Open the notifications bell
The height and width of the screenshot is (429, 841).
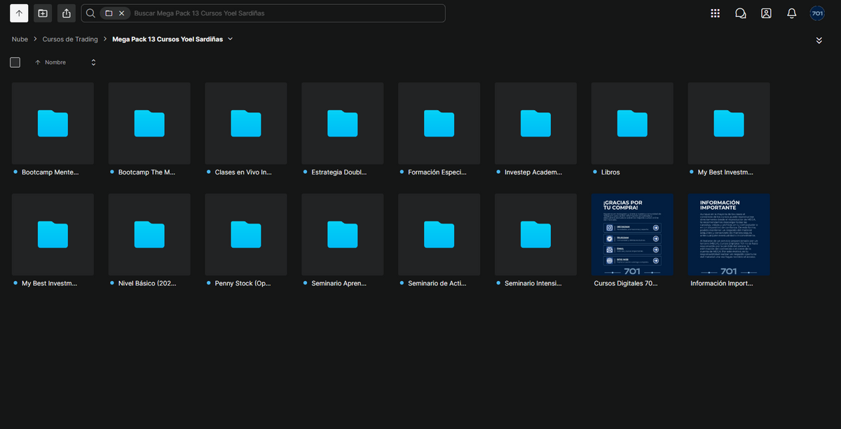(792, 13)
